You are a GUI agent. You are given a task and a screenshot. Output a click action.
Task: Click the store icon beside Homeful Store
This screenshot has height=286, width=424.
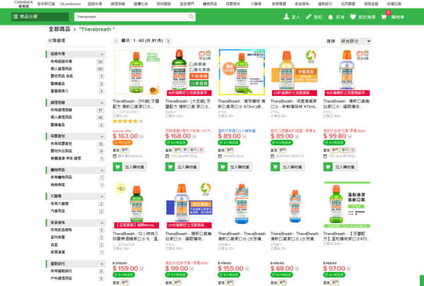point(220,156)
